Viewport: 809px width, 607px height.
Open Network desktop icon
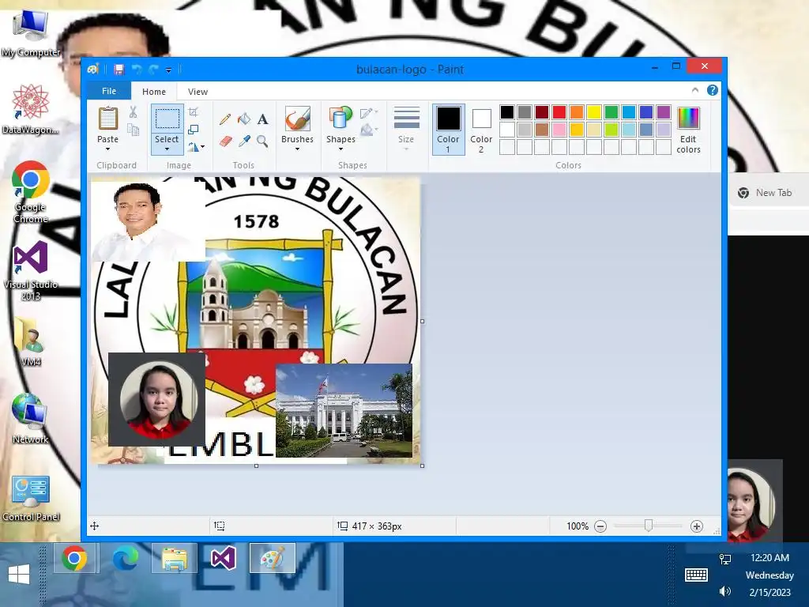click(31, 418)
